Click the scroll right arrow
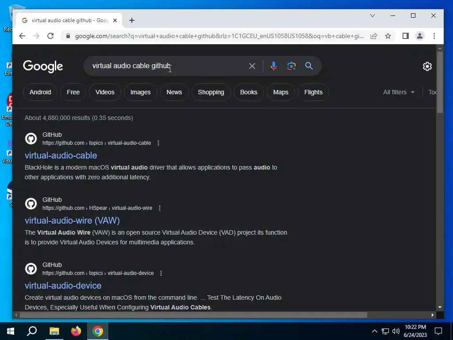Viewport: 453px width, 340px height. [433, 315]
